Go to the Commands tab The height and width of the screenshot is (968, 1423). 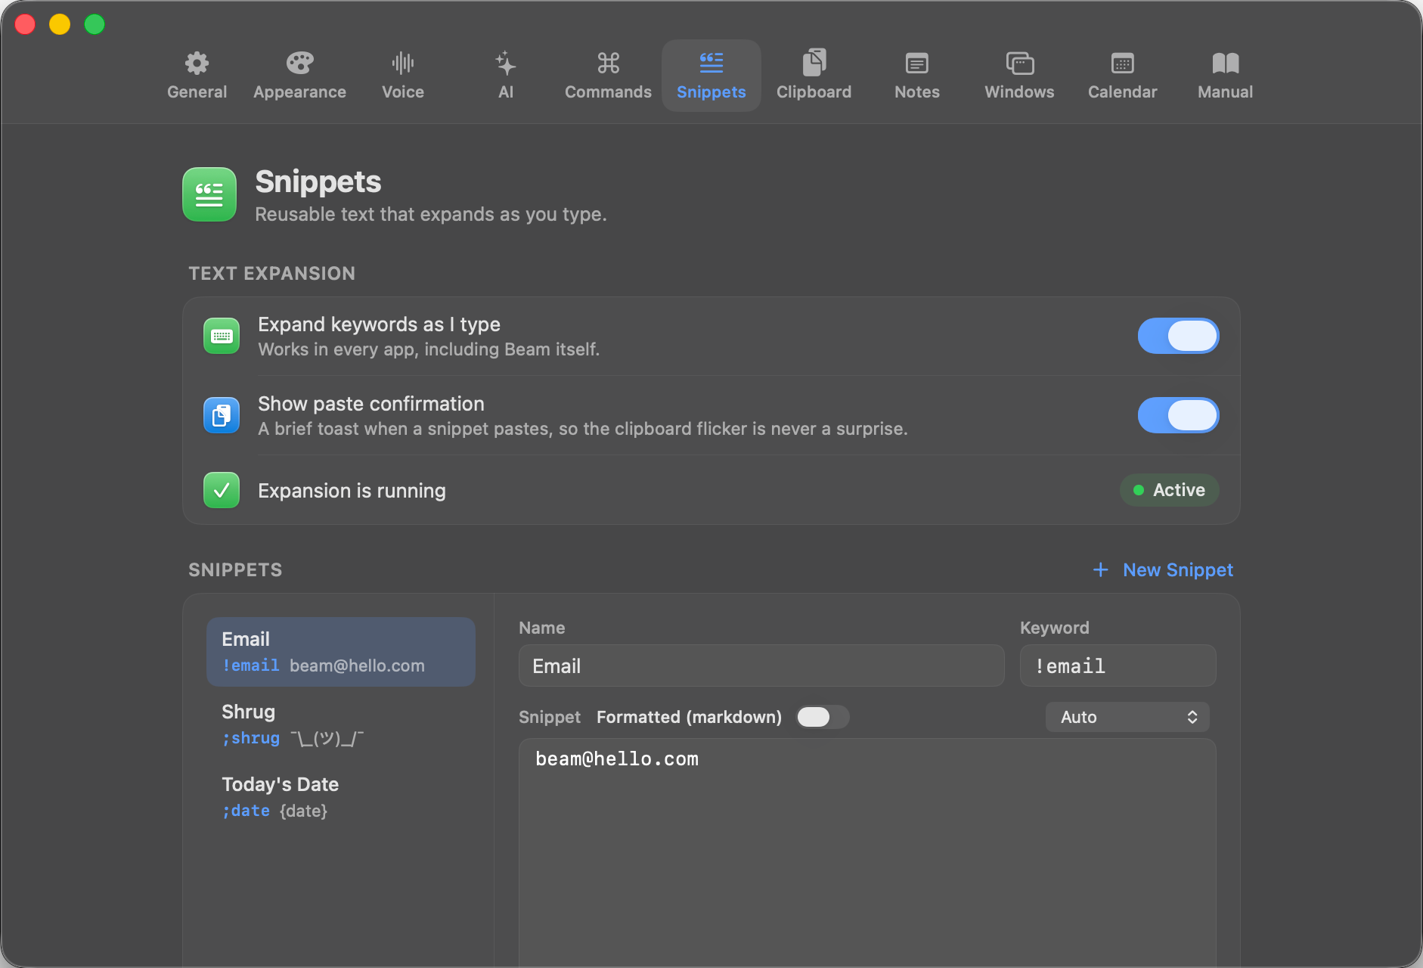608,76
